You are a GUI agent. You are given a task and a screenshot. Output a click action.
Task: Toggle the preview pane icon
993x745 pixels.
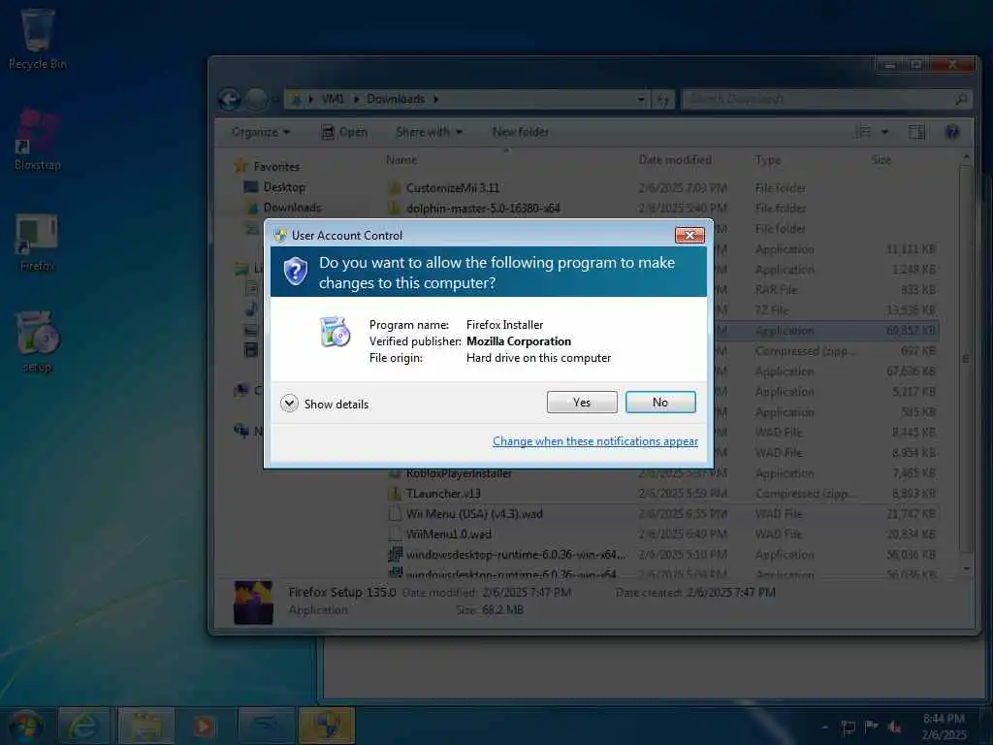click(x=916, y=132)
